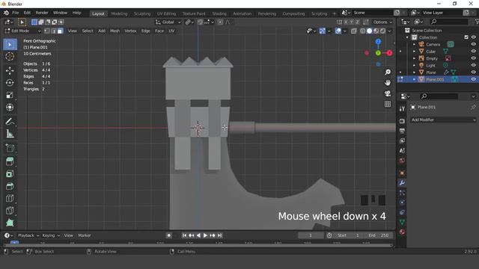
Task: Open Output properties tab icon
Action: click(x=402, y=132)
